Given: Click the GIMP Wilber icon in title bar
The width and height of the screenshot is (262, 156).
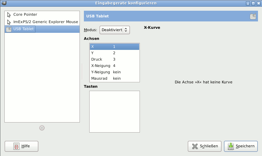Looking at the screenshot, I should coord(4,3).
